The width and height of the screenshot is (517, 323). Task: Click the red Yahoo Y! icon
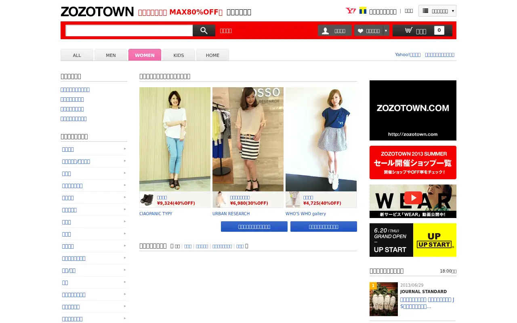351,11
